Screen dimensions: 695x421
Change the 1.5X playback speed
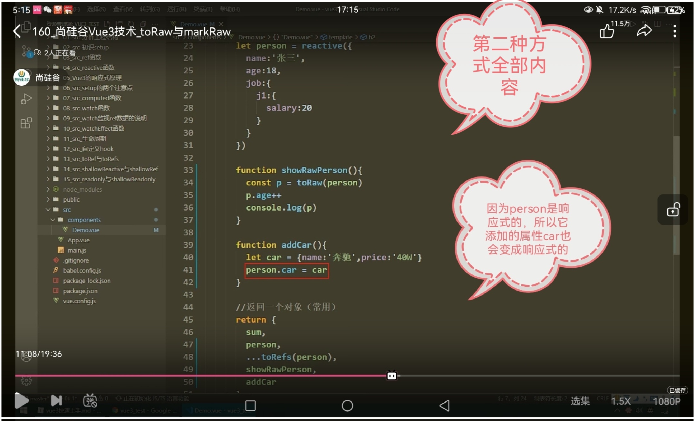pyautogui.click(x=621, y=401)
